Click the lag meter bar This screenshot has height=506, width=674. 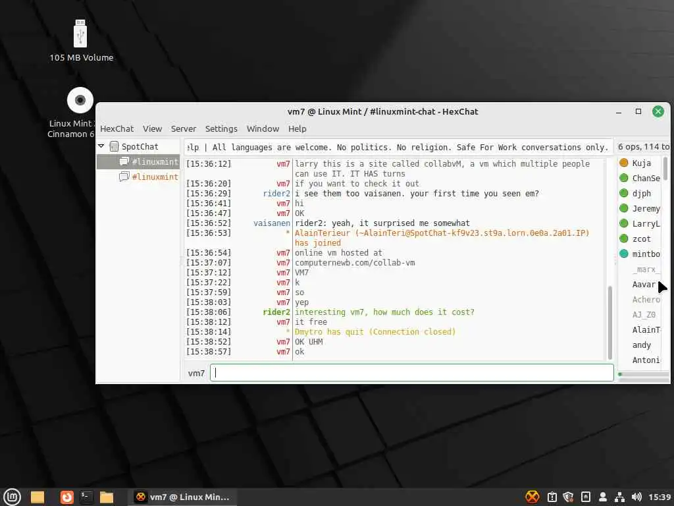pos(644,374)
